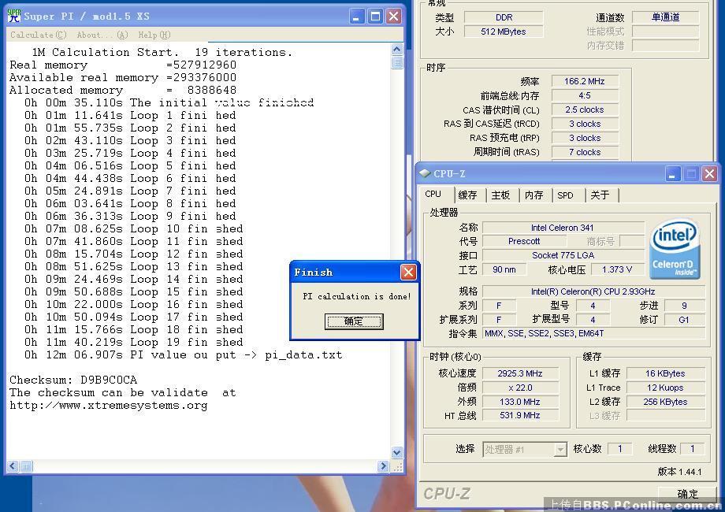The width and height of the screenshot is (725, 512).
Task: Confirm the Finish dialog with 确定 button
Action: coord(354,321)
